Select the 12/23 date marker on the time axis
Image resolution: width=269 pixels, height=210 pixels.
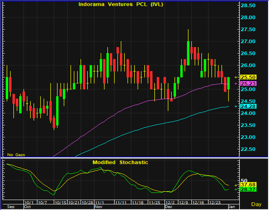pyautogui.click(x=215, y=203)
